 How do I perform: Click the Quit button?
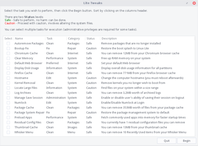[x=167, y=141]
